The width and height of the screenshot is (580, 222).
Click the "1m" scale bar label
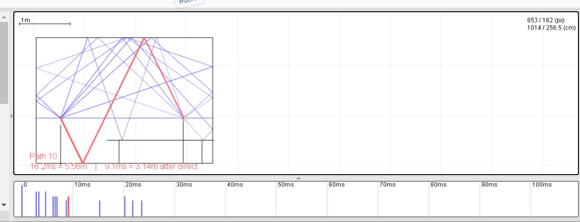[x=25, y=20]
